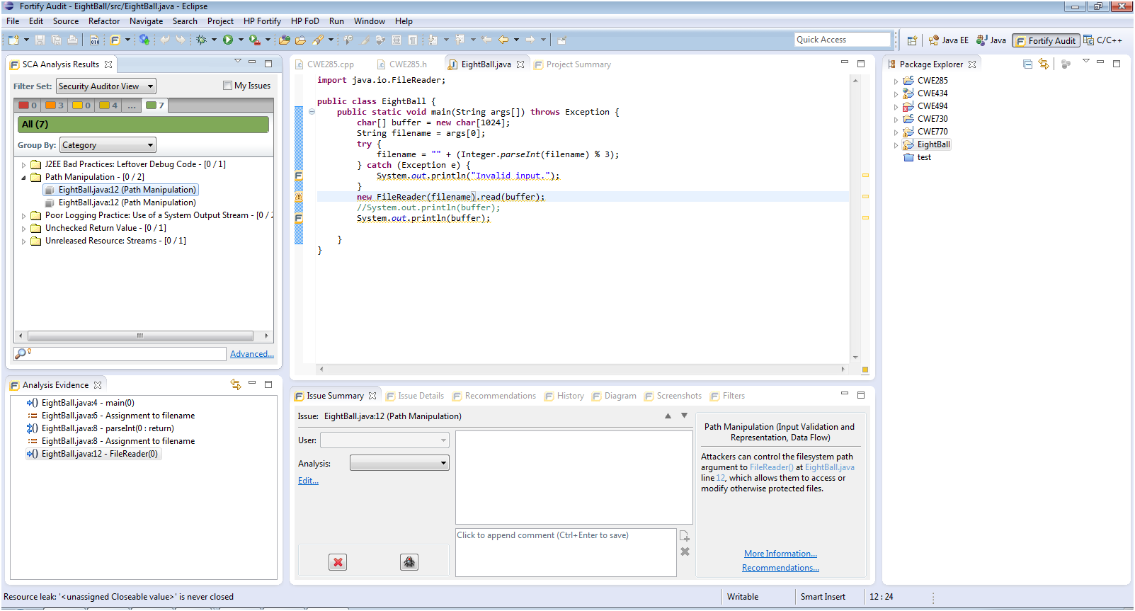Click the Search flashlight toolbar icon
Image resolution: width=1135 pixels, height=611 pixels.
click(x=318, y=40)
